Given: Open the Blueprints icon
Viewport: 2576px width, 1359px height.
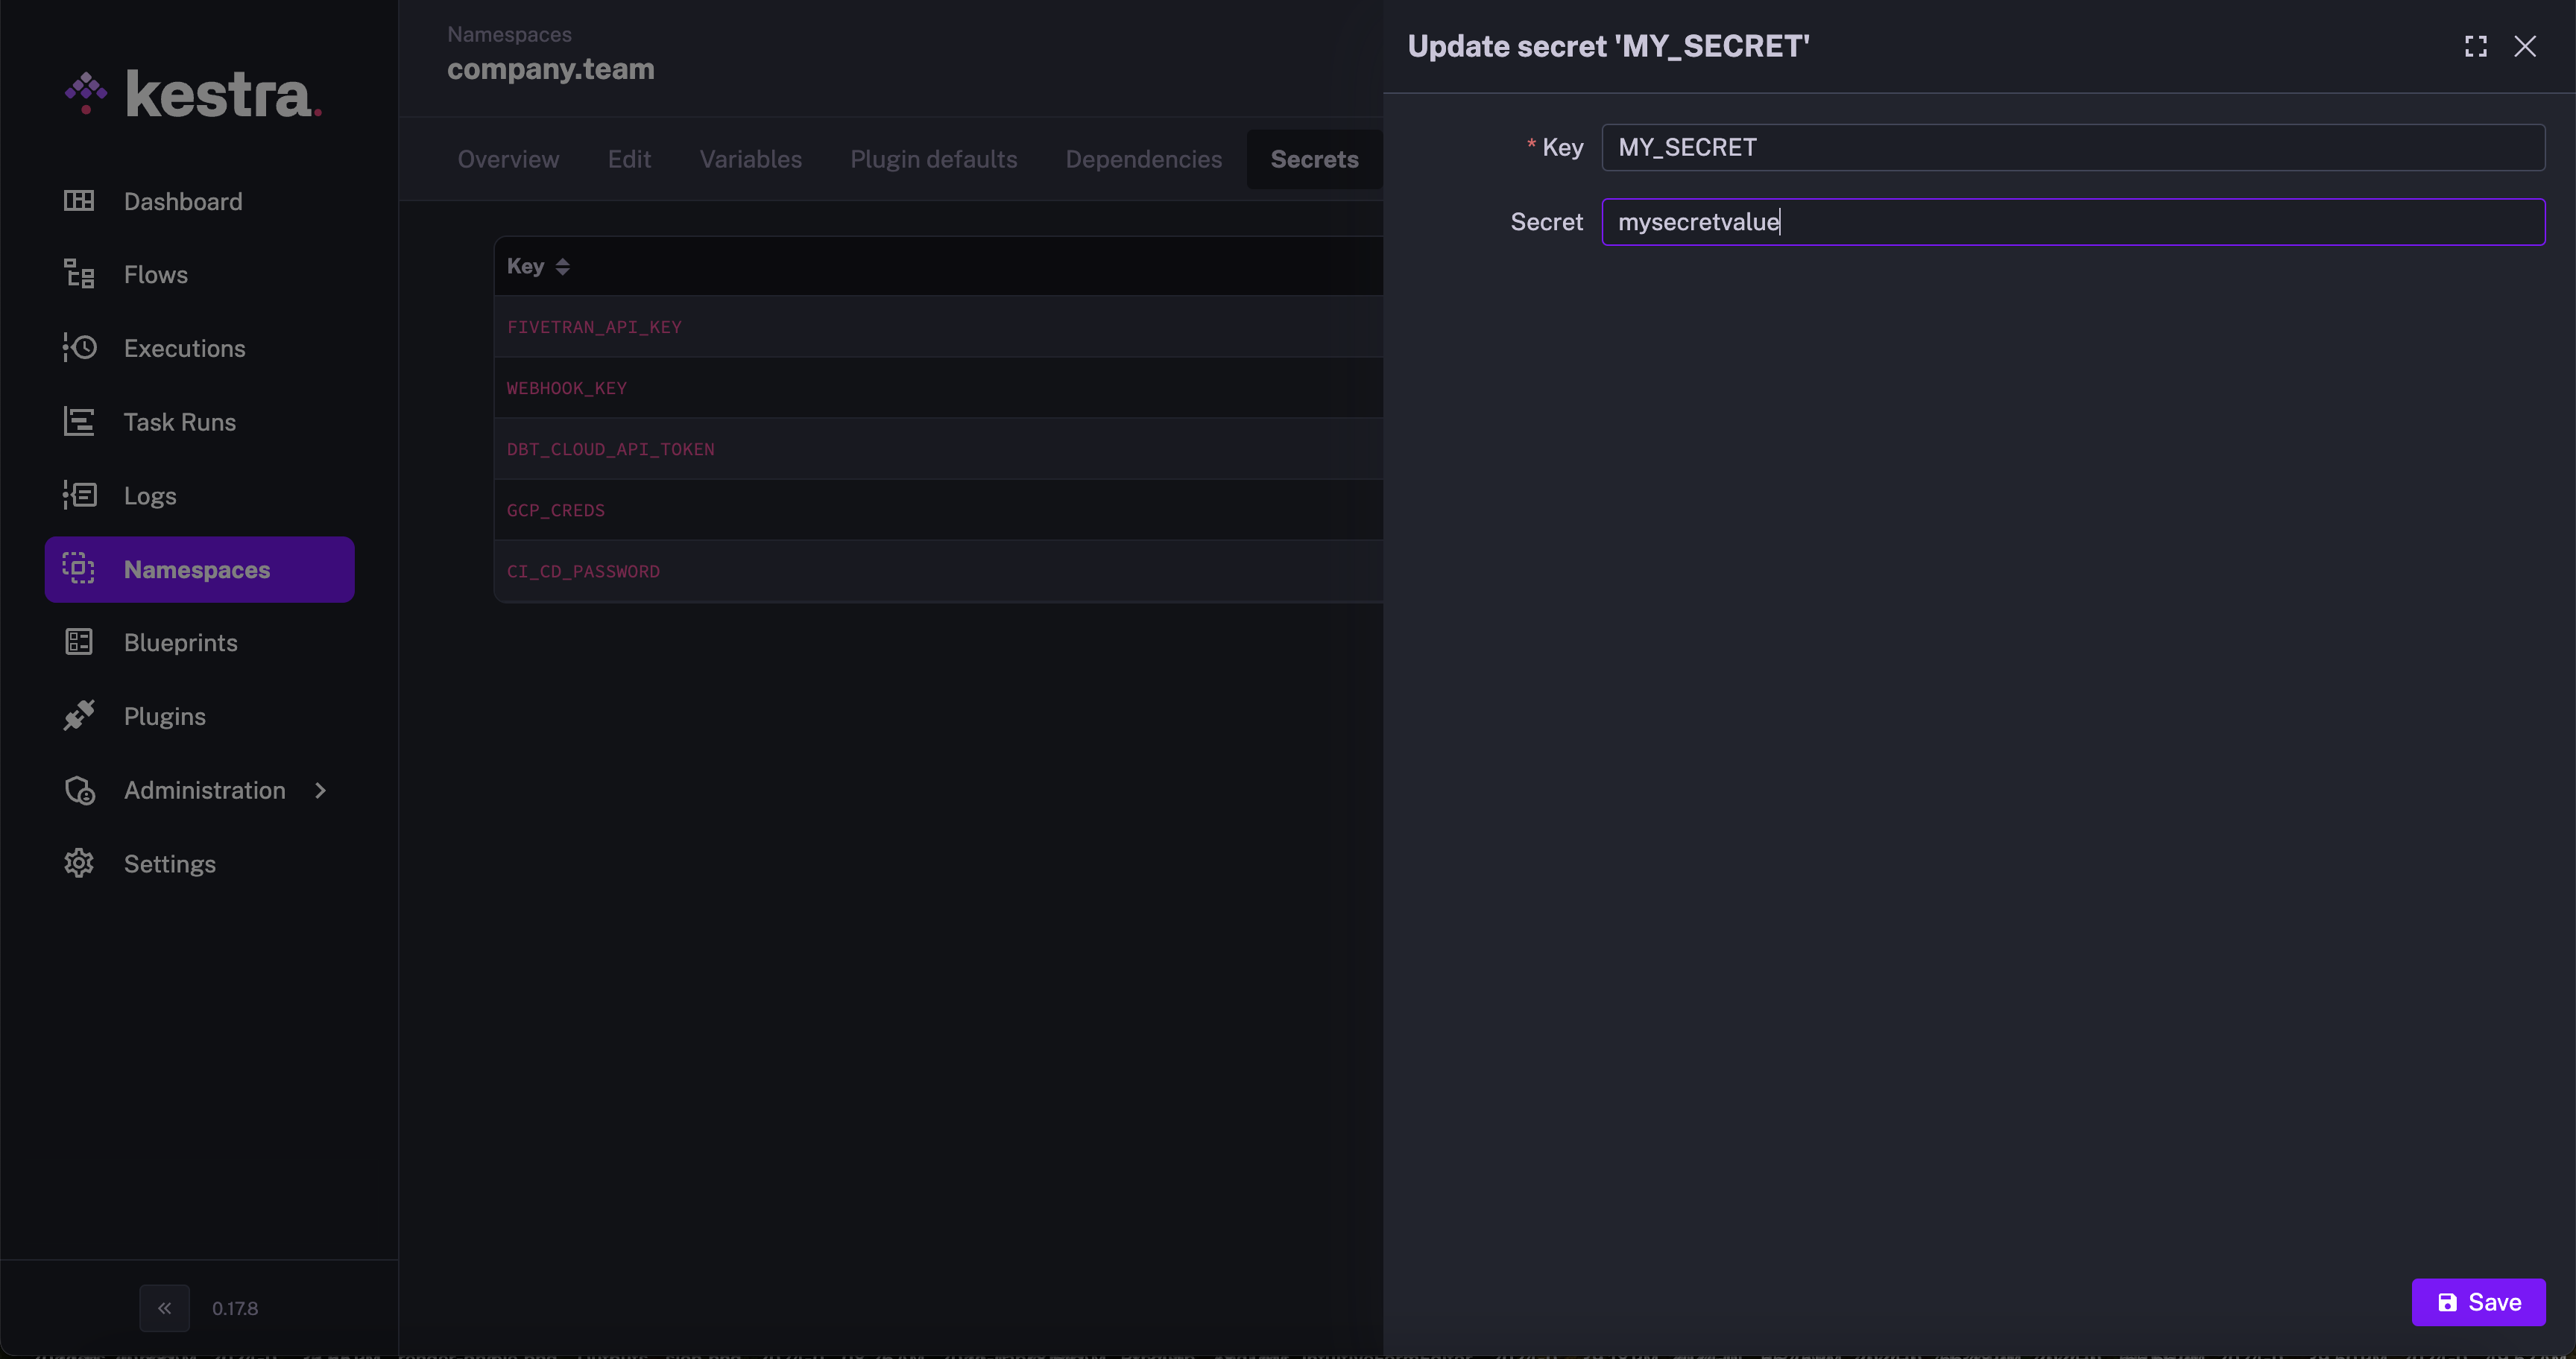Looking at the screenshot, I should (x=79, y=642).
